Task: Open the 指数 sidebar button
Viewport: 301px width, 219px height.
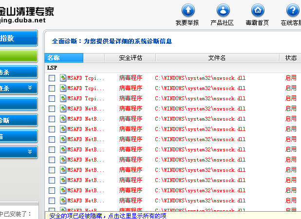Action: click(19, 38)
